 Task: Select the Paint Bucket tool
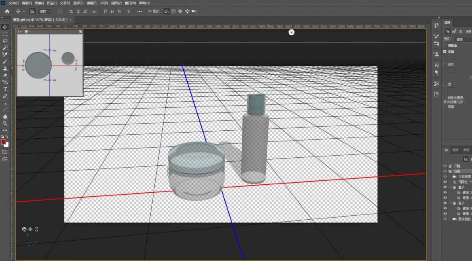[x=5, y=82]
